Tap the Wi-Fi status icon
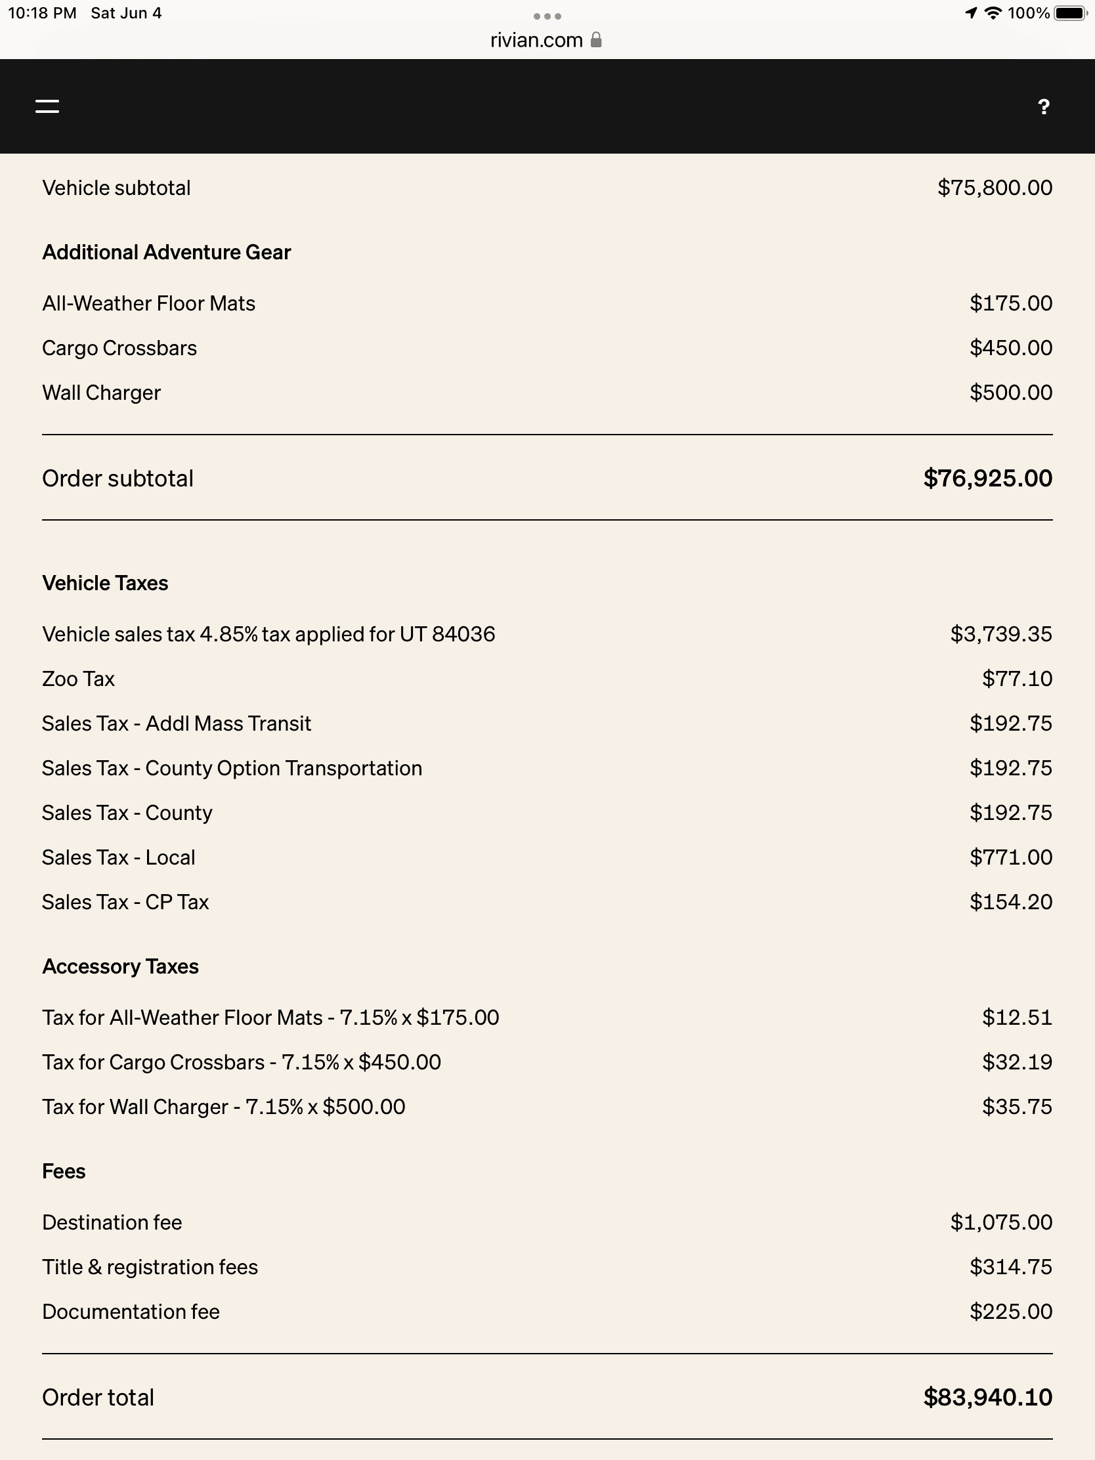This screenshot has width=1095, height=1460. 993,13
